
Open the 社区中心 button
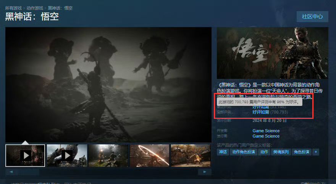click(x=312, y=16)
